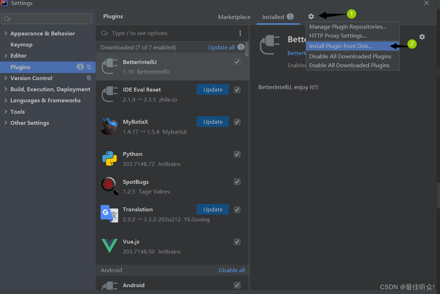
Task: Expand the Editor settings node
Action: tap(6, 55)
